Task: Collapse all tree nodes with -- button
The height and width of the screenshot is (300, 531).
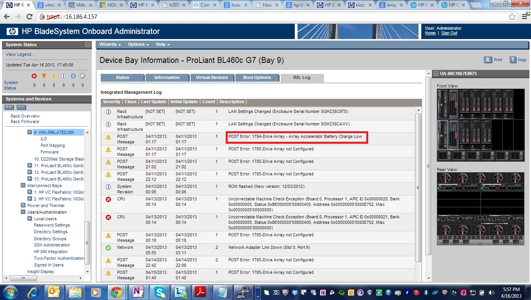Action: [x=21, y=107]
